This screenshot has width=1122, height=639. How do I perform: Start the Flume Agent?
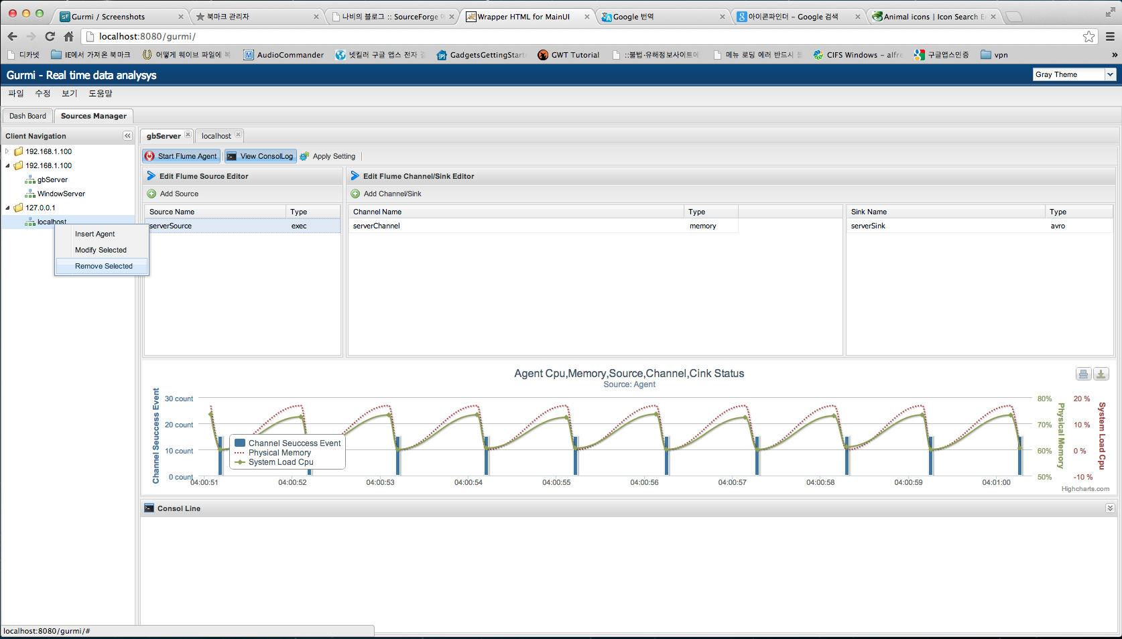(x=180, y=155)
